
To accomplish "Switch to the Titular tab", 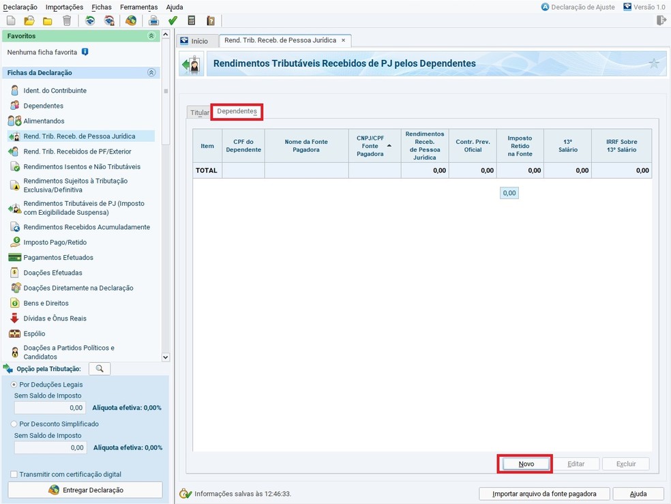I will (x=199, y=113).
